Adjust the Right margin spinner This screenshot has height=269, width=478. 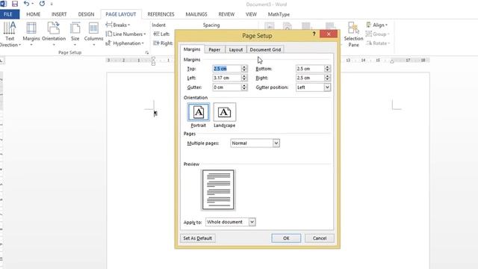(x=327, y=78)
